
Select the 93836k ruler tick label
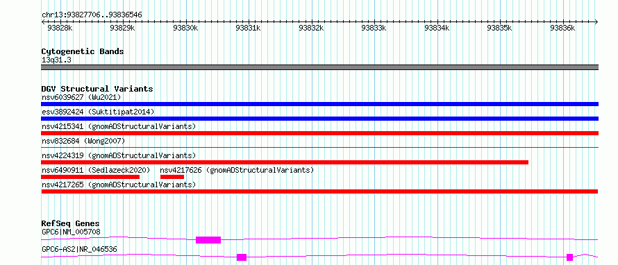[563, 28]
